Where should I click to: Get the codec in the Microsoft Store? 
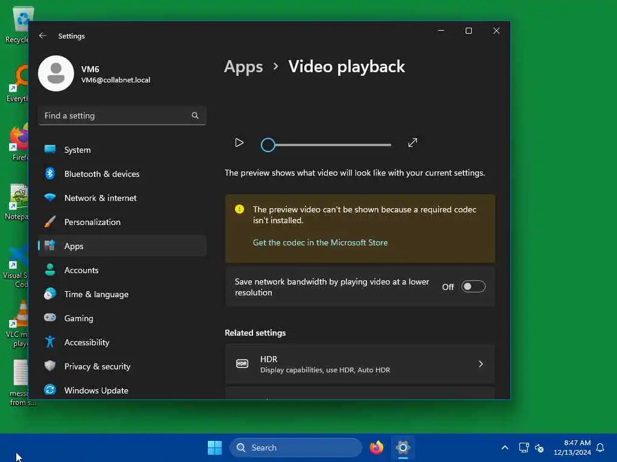(x=321, y=242)
